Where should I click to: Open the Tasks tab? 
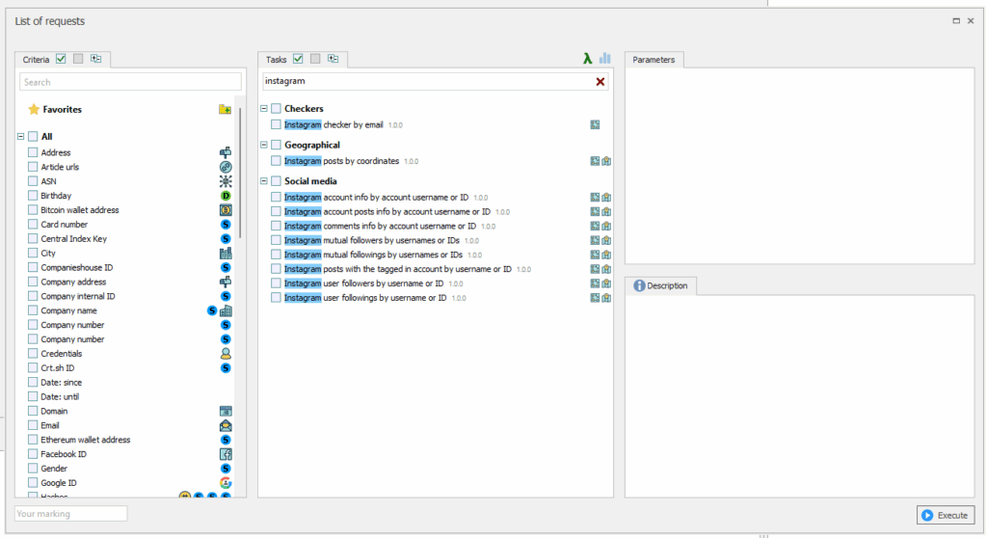coord(276,59)
